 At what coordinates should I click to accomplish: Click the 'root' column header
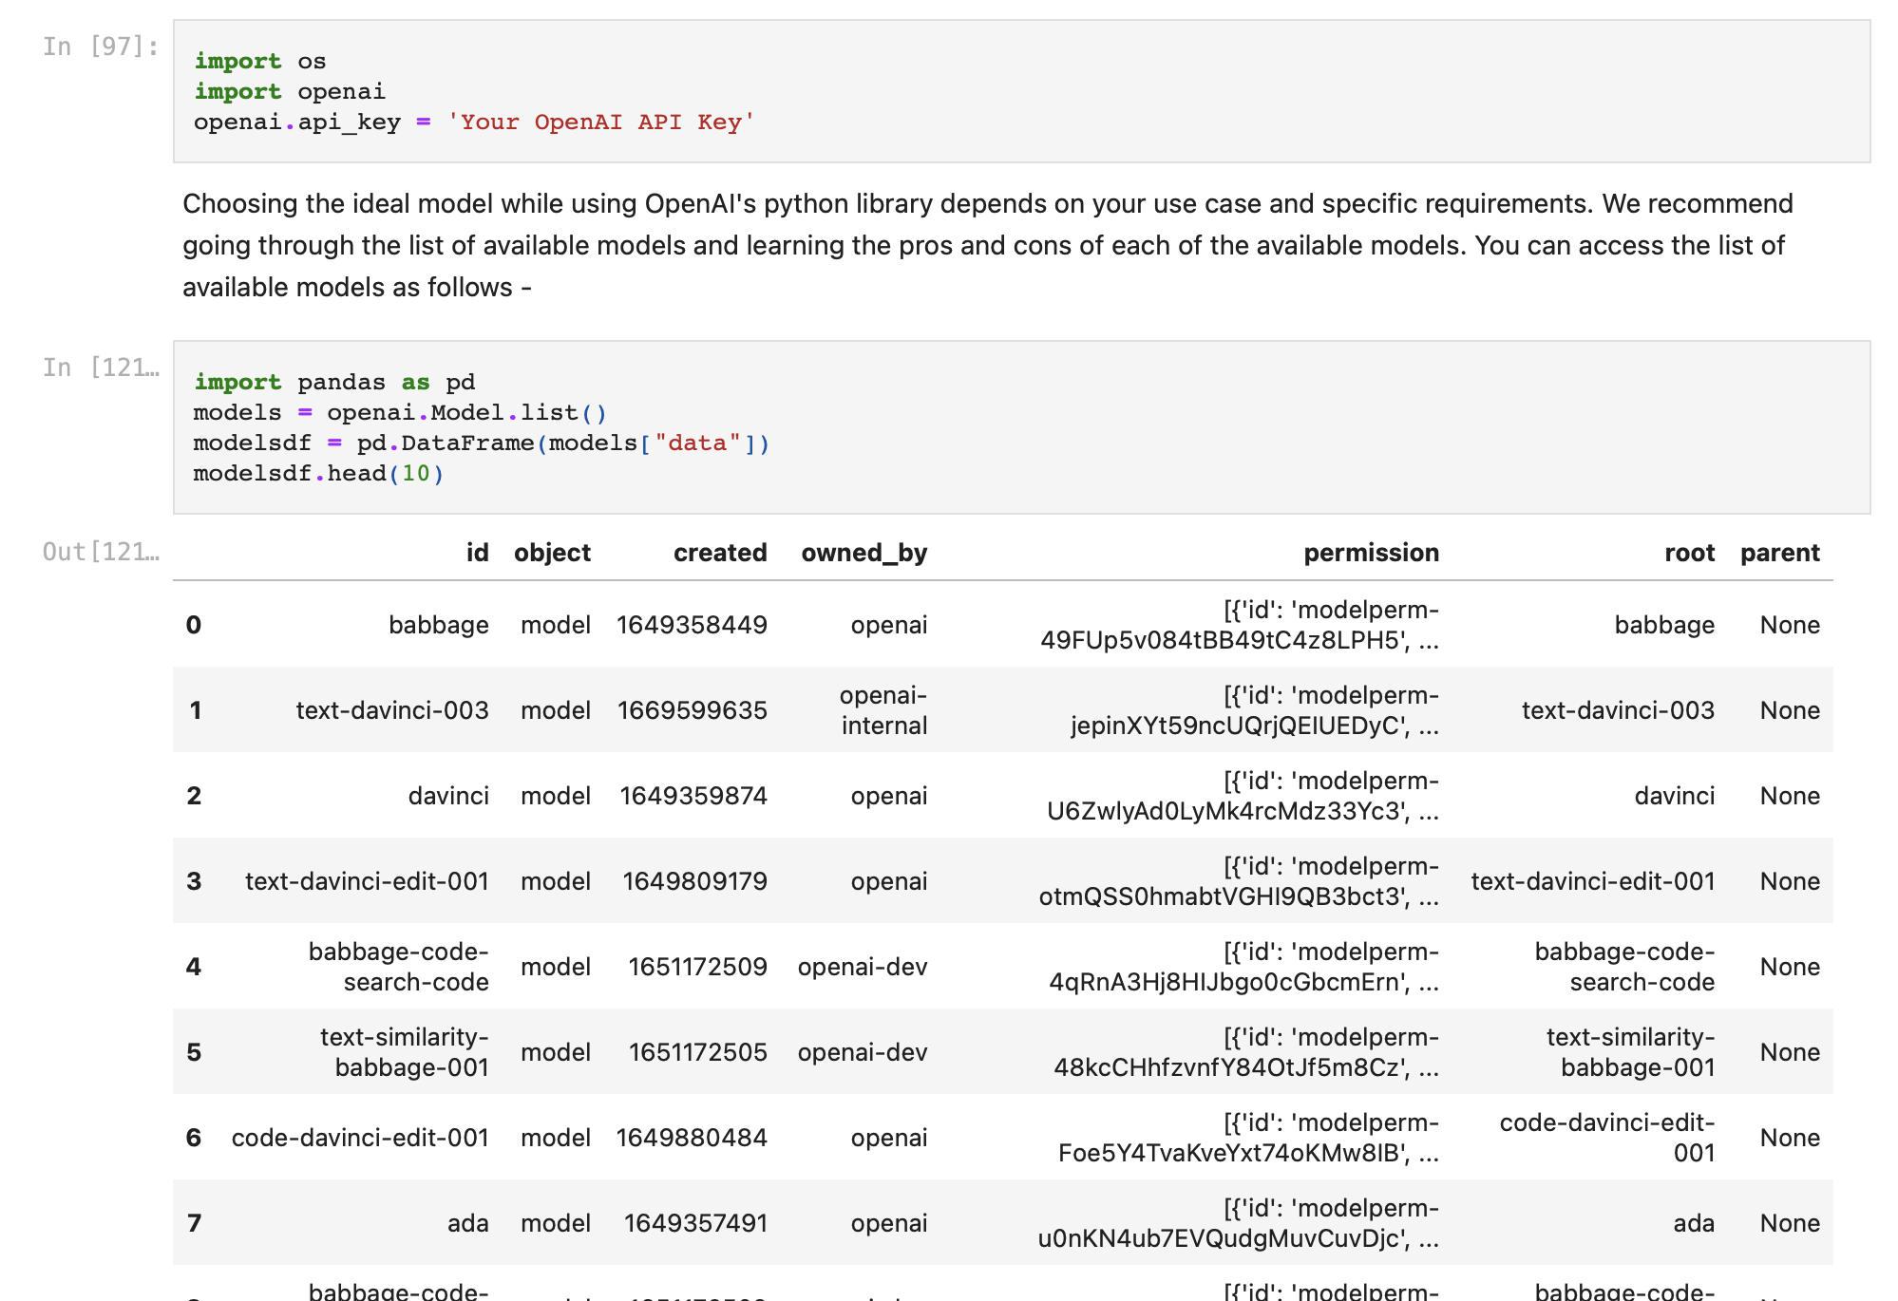coord(1689,553)
